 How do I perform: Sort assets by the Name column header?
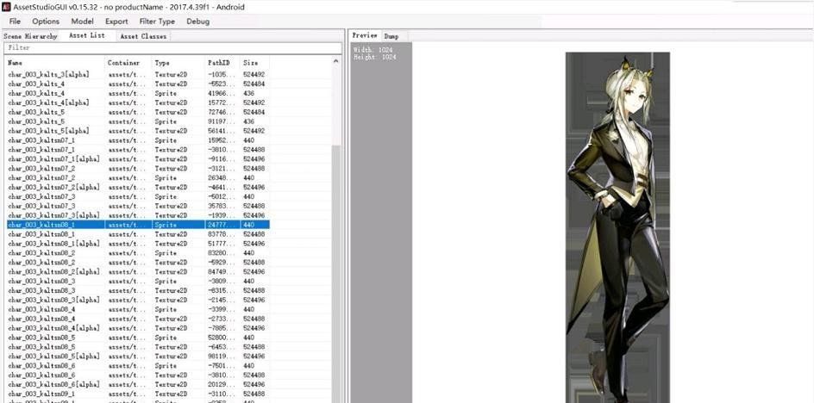coord(54,63)
